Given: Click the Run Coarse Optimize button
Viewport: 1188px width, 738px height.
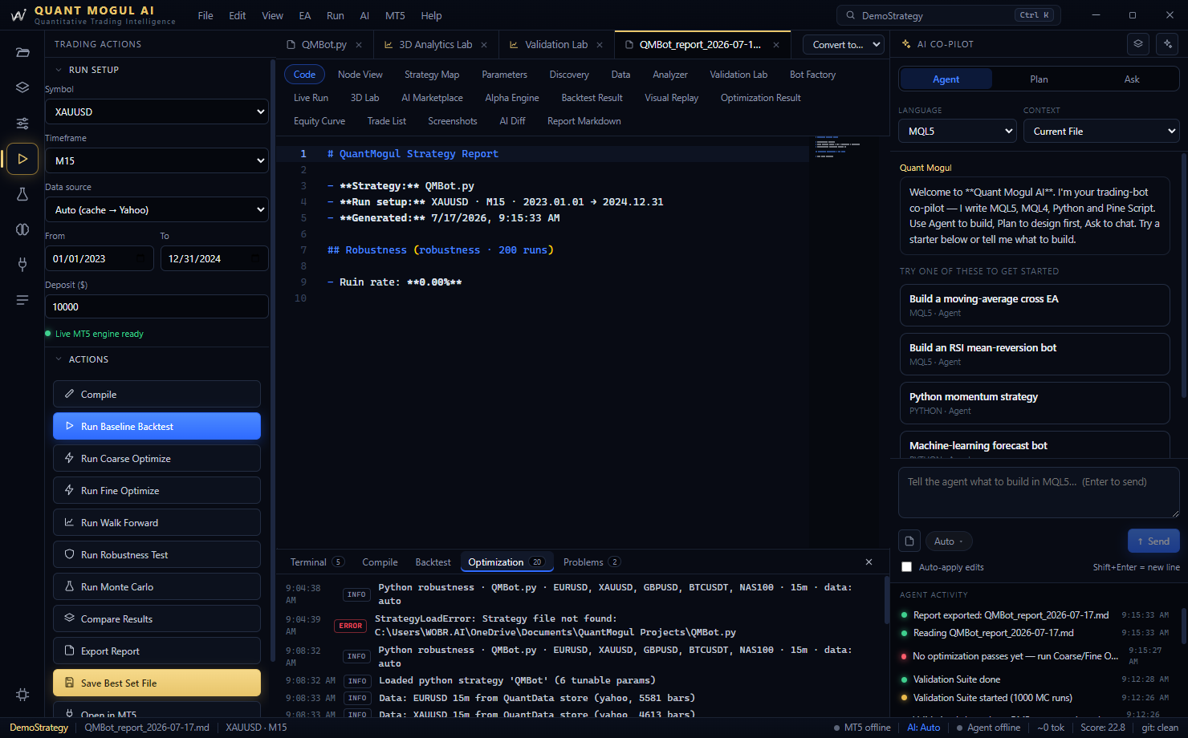Looking at the screenshot, I should 157,458.
